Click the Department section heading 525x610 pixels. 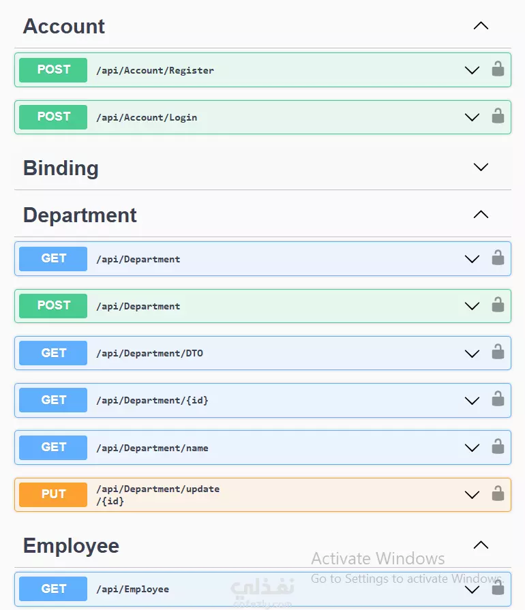coord(80,215)
